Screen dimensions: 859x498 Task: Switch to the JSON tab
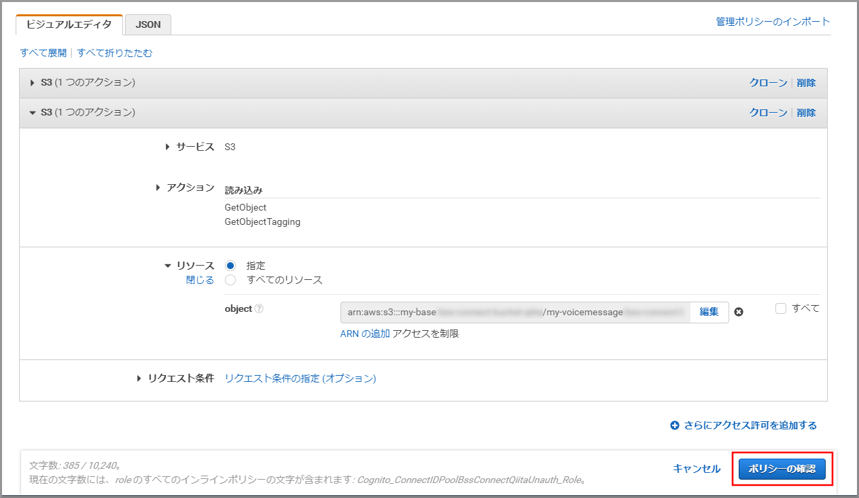(x=148, y=24)
